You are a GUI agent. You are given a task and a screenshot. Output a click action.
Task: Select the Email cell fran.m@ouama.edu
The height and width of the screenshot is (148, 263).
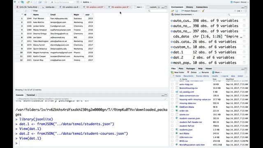click(x=61, y=18)
